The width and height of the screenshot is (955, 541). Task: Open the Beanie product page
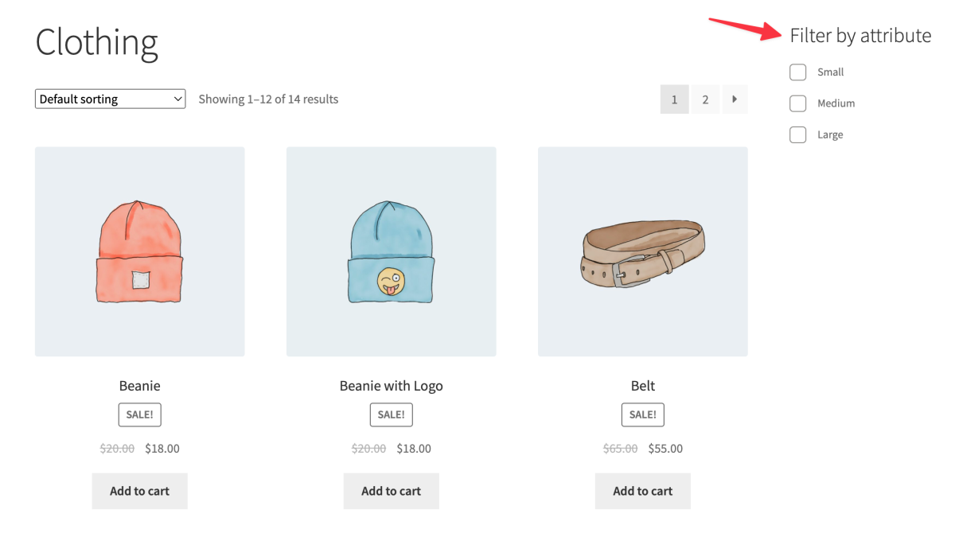[139, 385]
